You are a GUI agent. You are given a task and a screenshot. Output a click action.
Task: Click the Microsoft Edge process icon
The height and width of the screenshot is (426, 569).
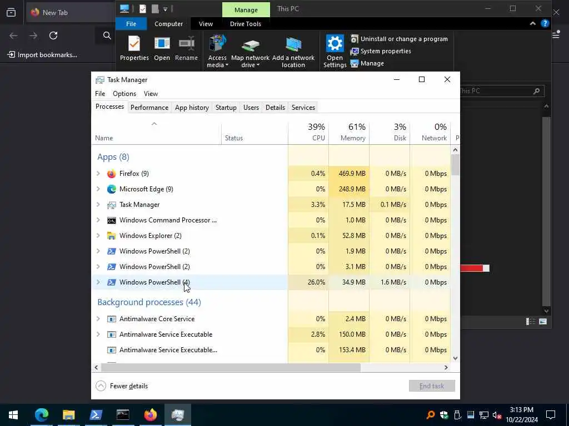coord(111,189)
